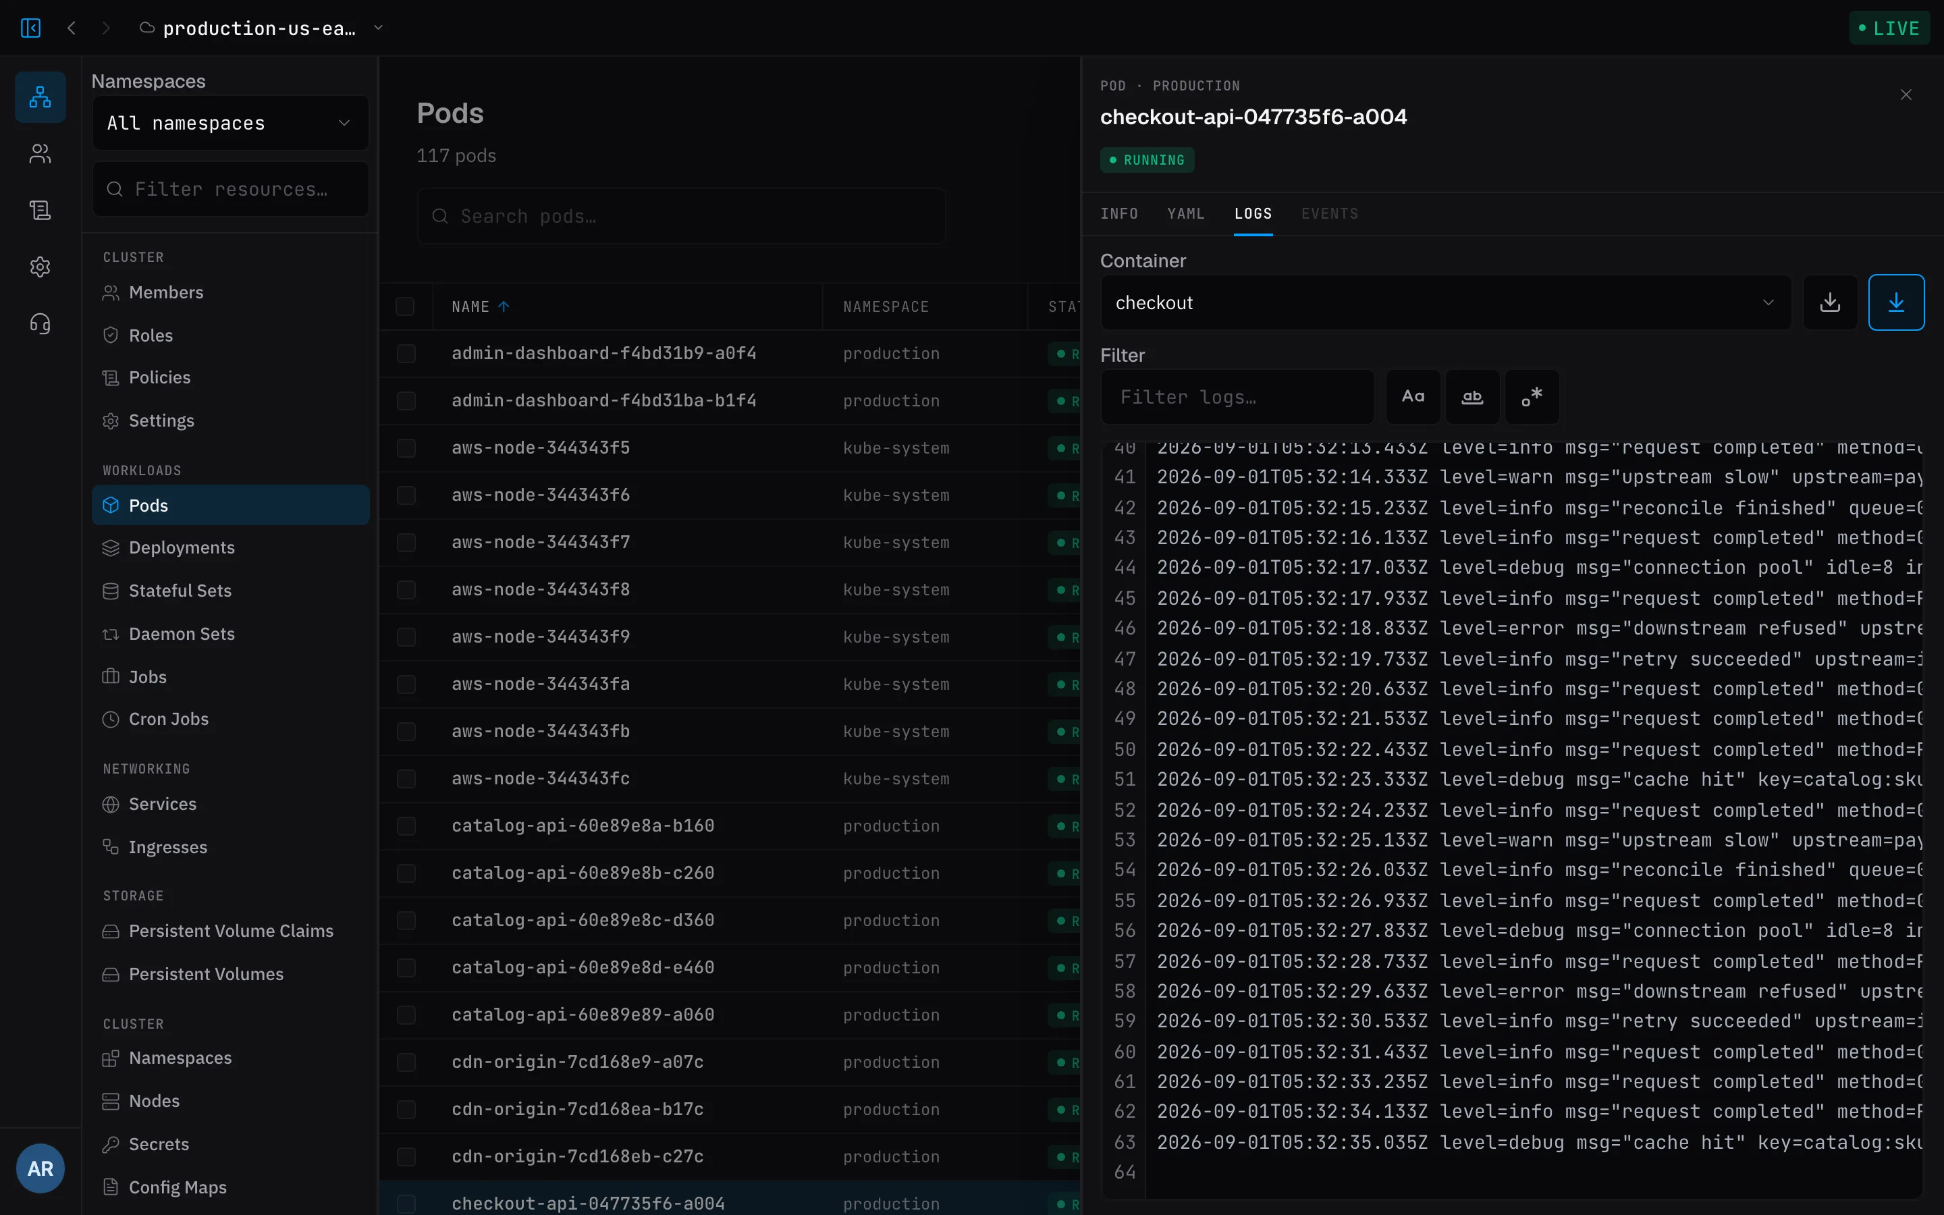1944x1215 pixels.
Task: Click the AR user avatar
Action: (x=40, y=1168)
